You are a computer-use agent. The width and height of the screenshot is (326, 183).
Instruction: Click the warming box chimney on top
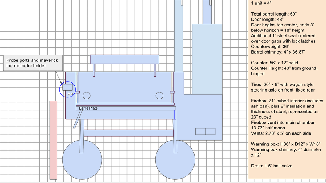pos(205,12)
